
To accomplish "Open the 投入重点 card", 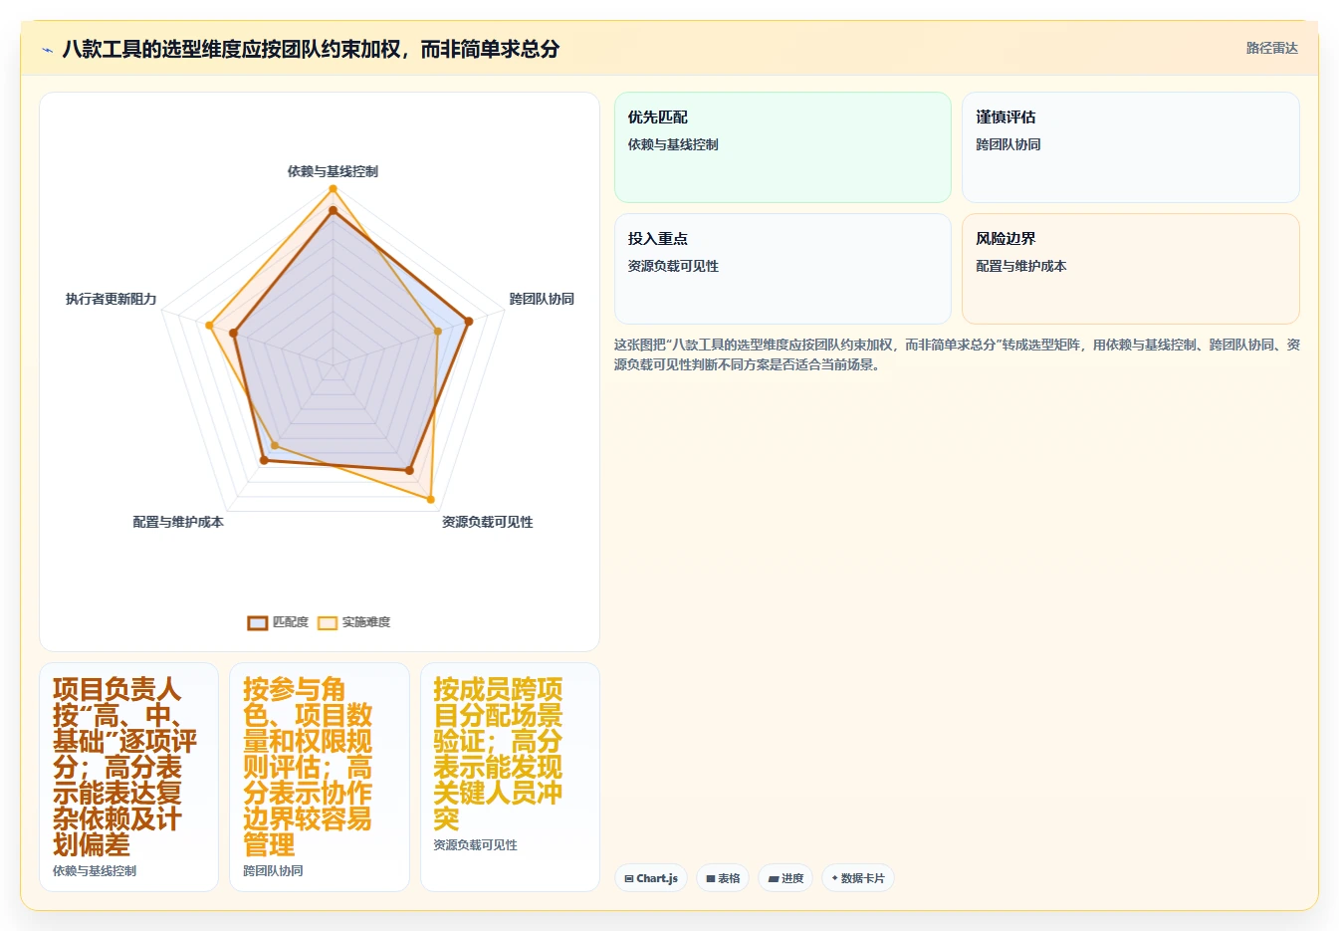I will 782,269.
